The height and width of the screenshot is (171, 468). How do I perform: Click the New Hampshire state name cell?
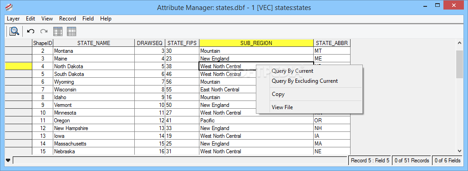click(94, 128)
